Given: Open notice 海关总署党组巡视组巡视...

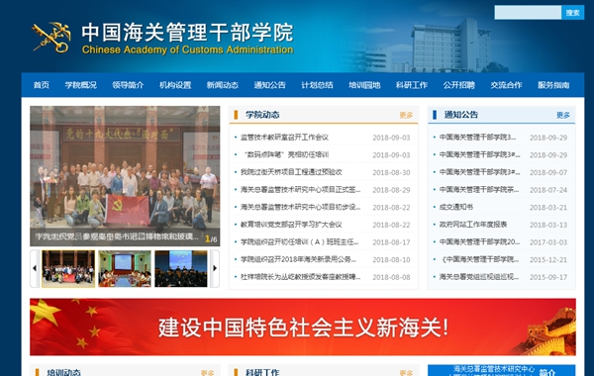Looking at the screenshot, I should tap(479, 277).
